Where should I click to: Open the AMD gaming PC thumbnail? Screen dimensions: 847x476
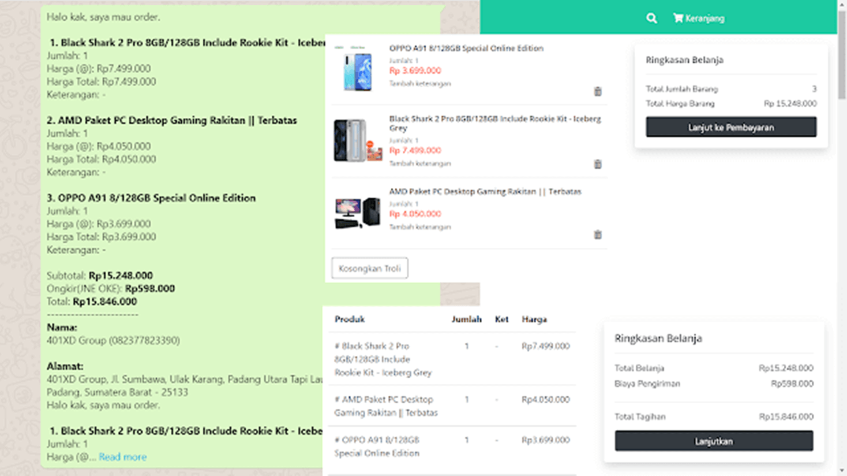coord(357,213)
